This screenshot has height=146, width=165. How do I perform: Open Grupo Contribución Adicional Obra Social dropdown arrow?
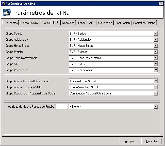(156, 93)
